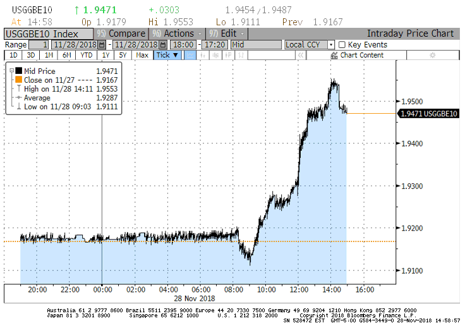Click the black Mid Price color swatch

click(19, 71)
